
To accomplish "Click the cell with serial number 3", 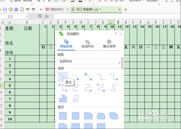I will [x=10, y=72].
